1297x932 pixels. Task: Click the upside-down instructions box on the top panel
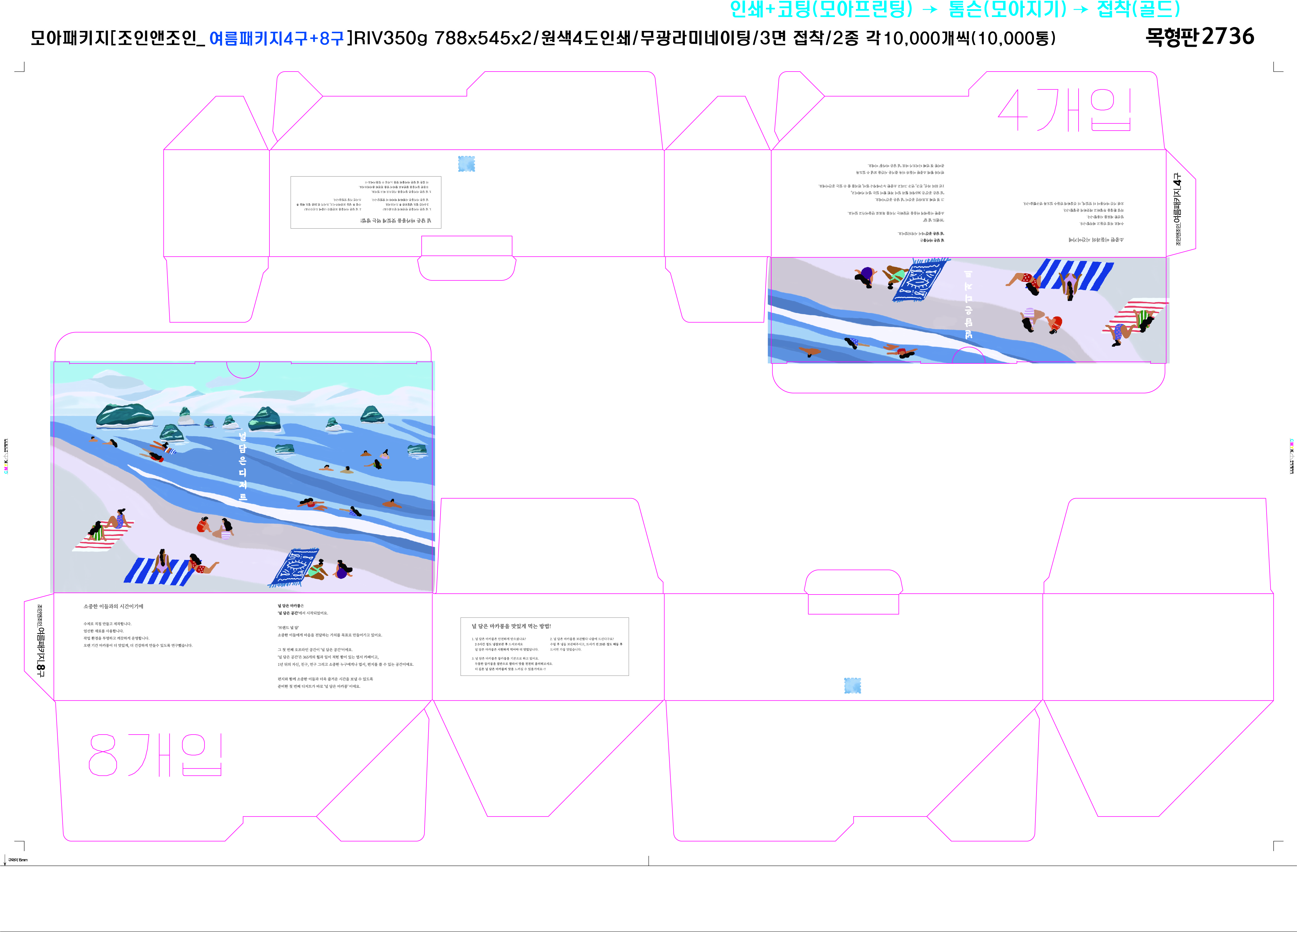[366, 202]
